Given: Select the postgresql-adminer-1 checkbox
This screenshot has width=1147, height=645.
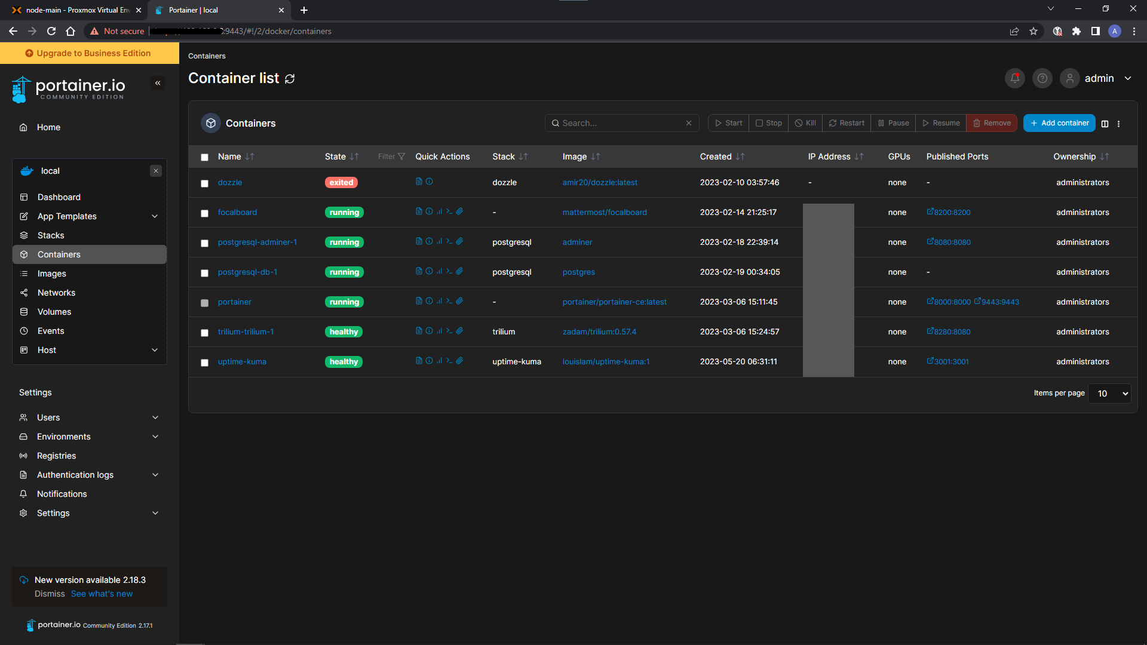Looking at the screenshot, I should click(x=204, y=243).
